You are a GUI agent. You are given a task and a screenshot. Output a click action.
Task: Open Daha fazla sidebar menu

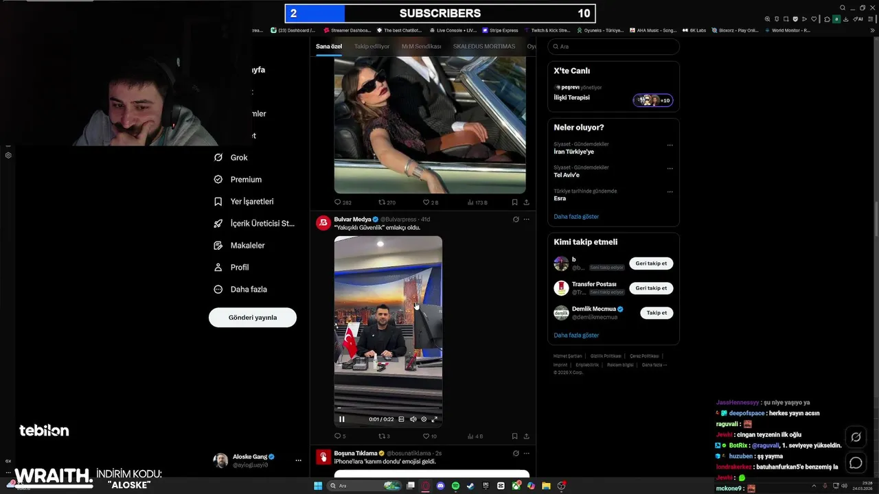tap(240, 290)
